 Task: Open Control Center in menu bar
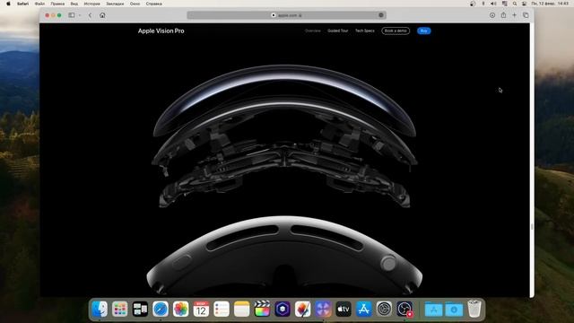pos(524,4)
